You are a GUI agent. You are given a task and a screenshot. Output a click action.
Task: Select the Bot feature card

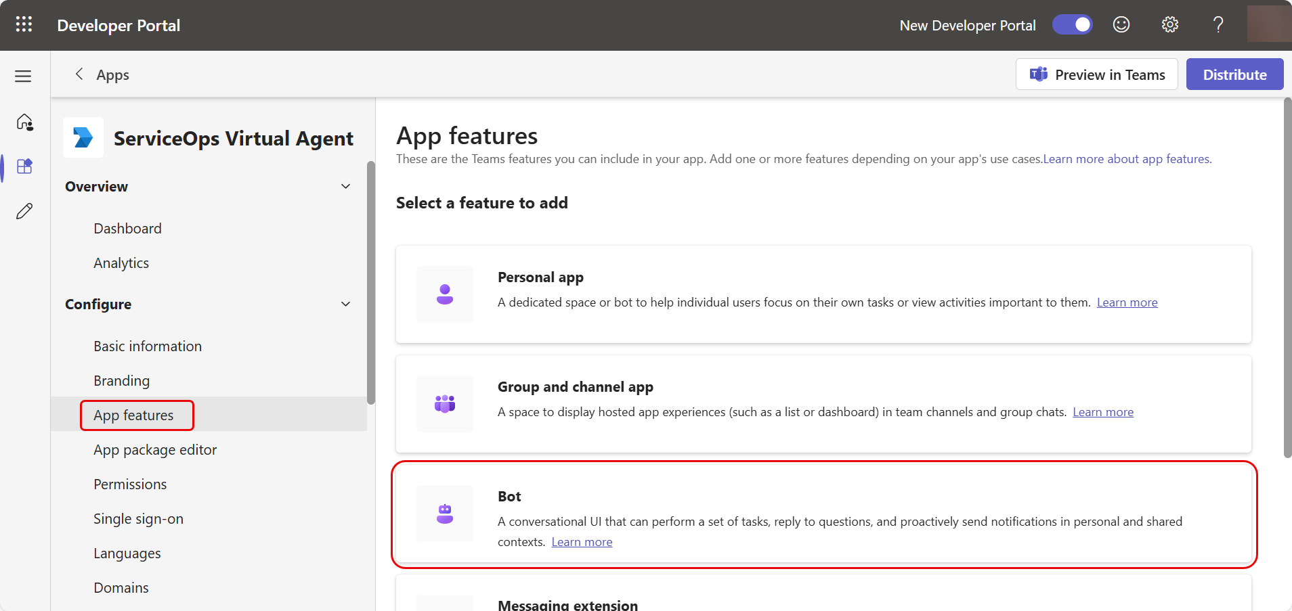point(823,514)
